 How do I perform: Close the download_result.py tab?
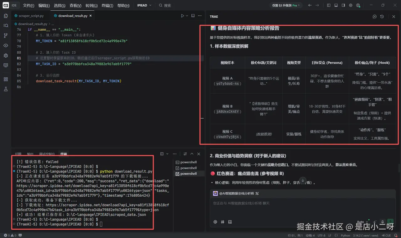point(91,16)
